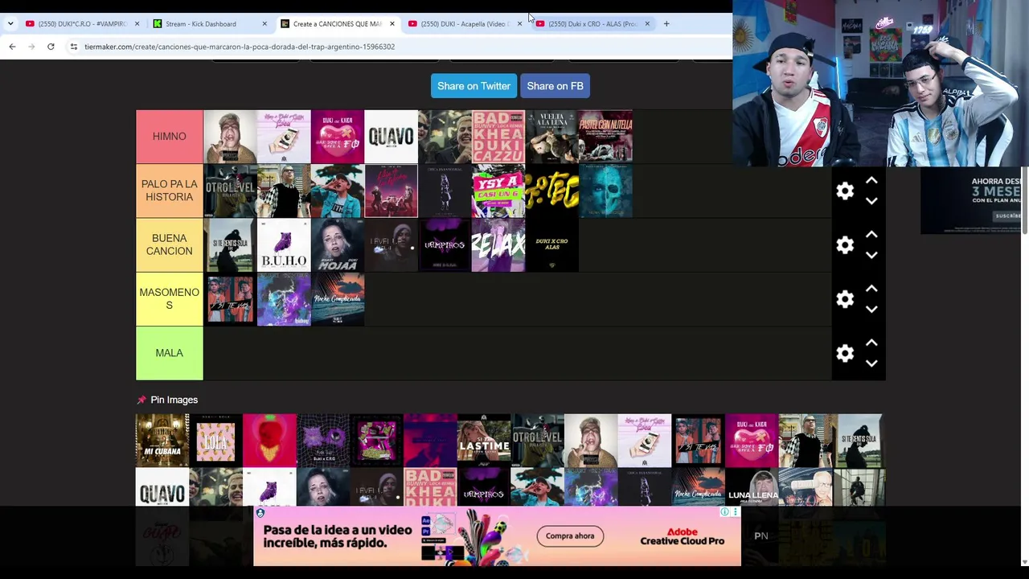
Task: Click Compra ahora in the Adobe ad
Action: (x=570, y=536)
